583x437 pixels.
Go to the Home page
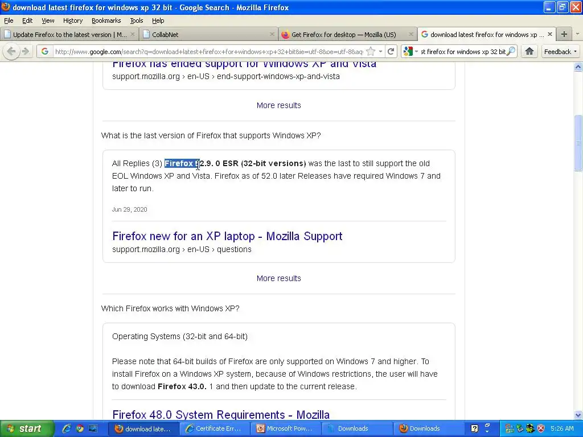point(529,51)
